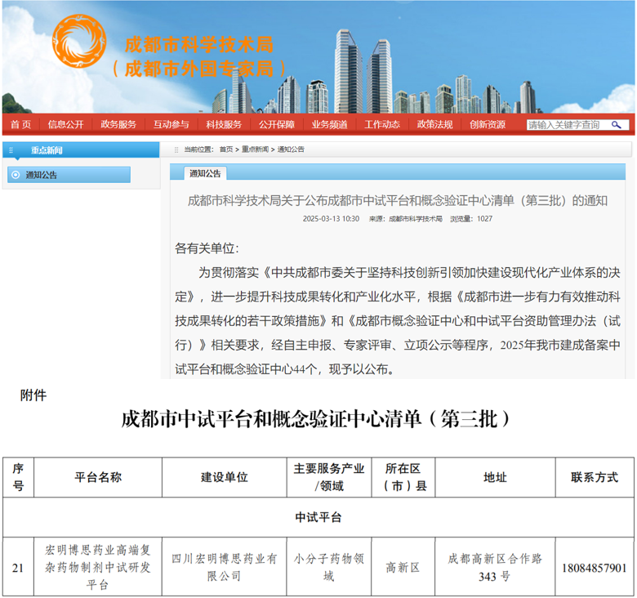Go to 政务服务 in navigation bar
The image size is (637, 598).
click(118, 125)
